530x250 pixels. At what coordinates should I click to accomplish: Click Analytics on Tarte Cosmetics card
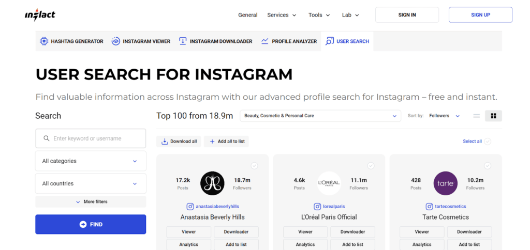coord(422,244)
